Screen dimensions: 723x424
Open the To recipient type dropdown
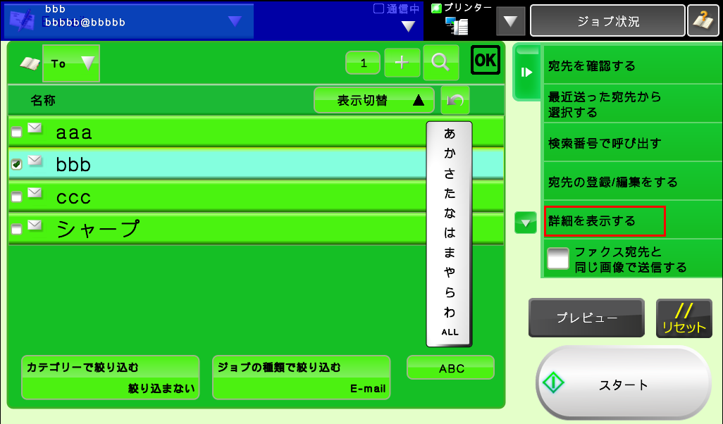pyautogui.click(x=71, y=63)
